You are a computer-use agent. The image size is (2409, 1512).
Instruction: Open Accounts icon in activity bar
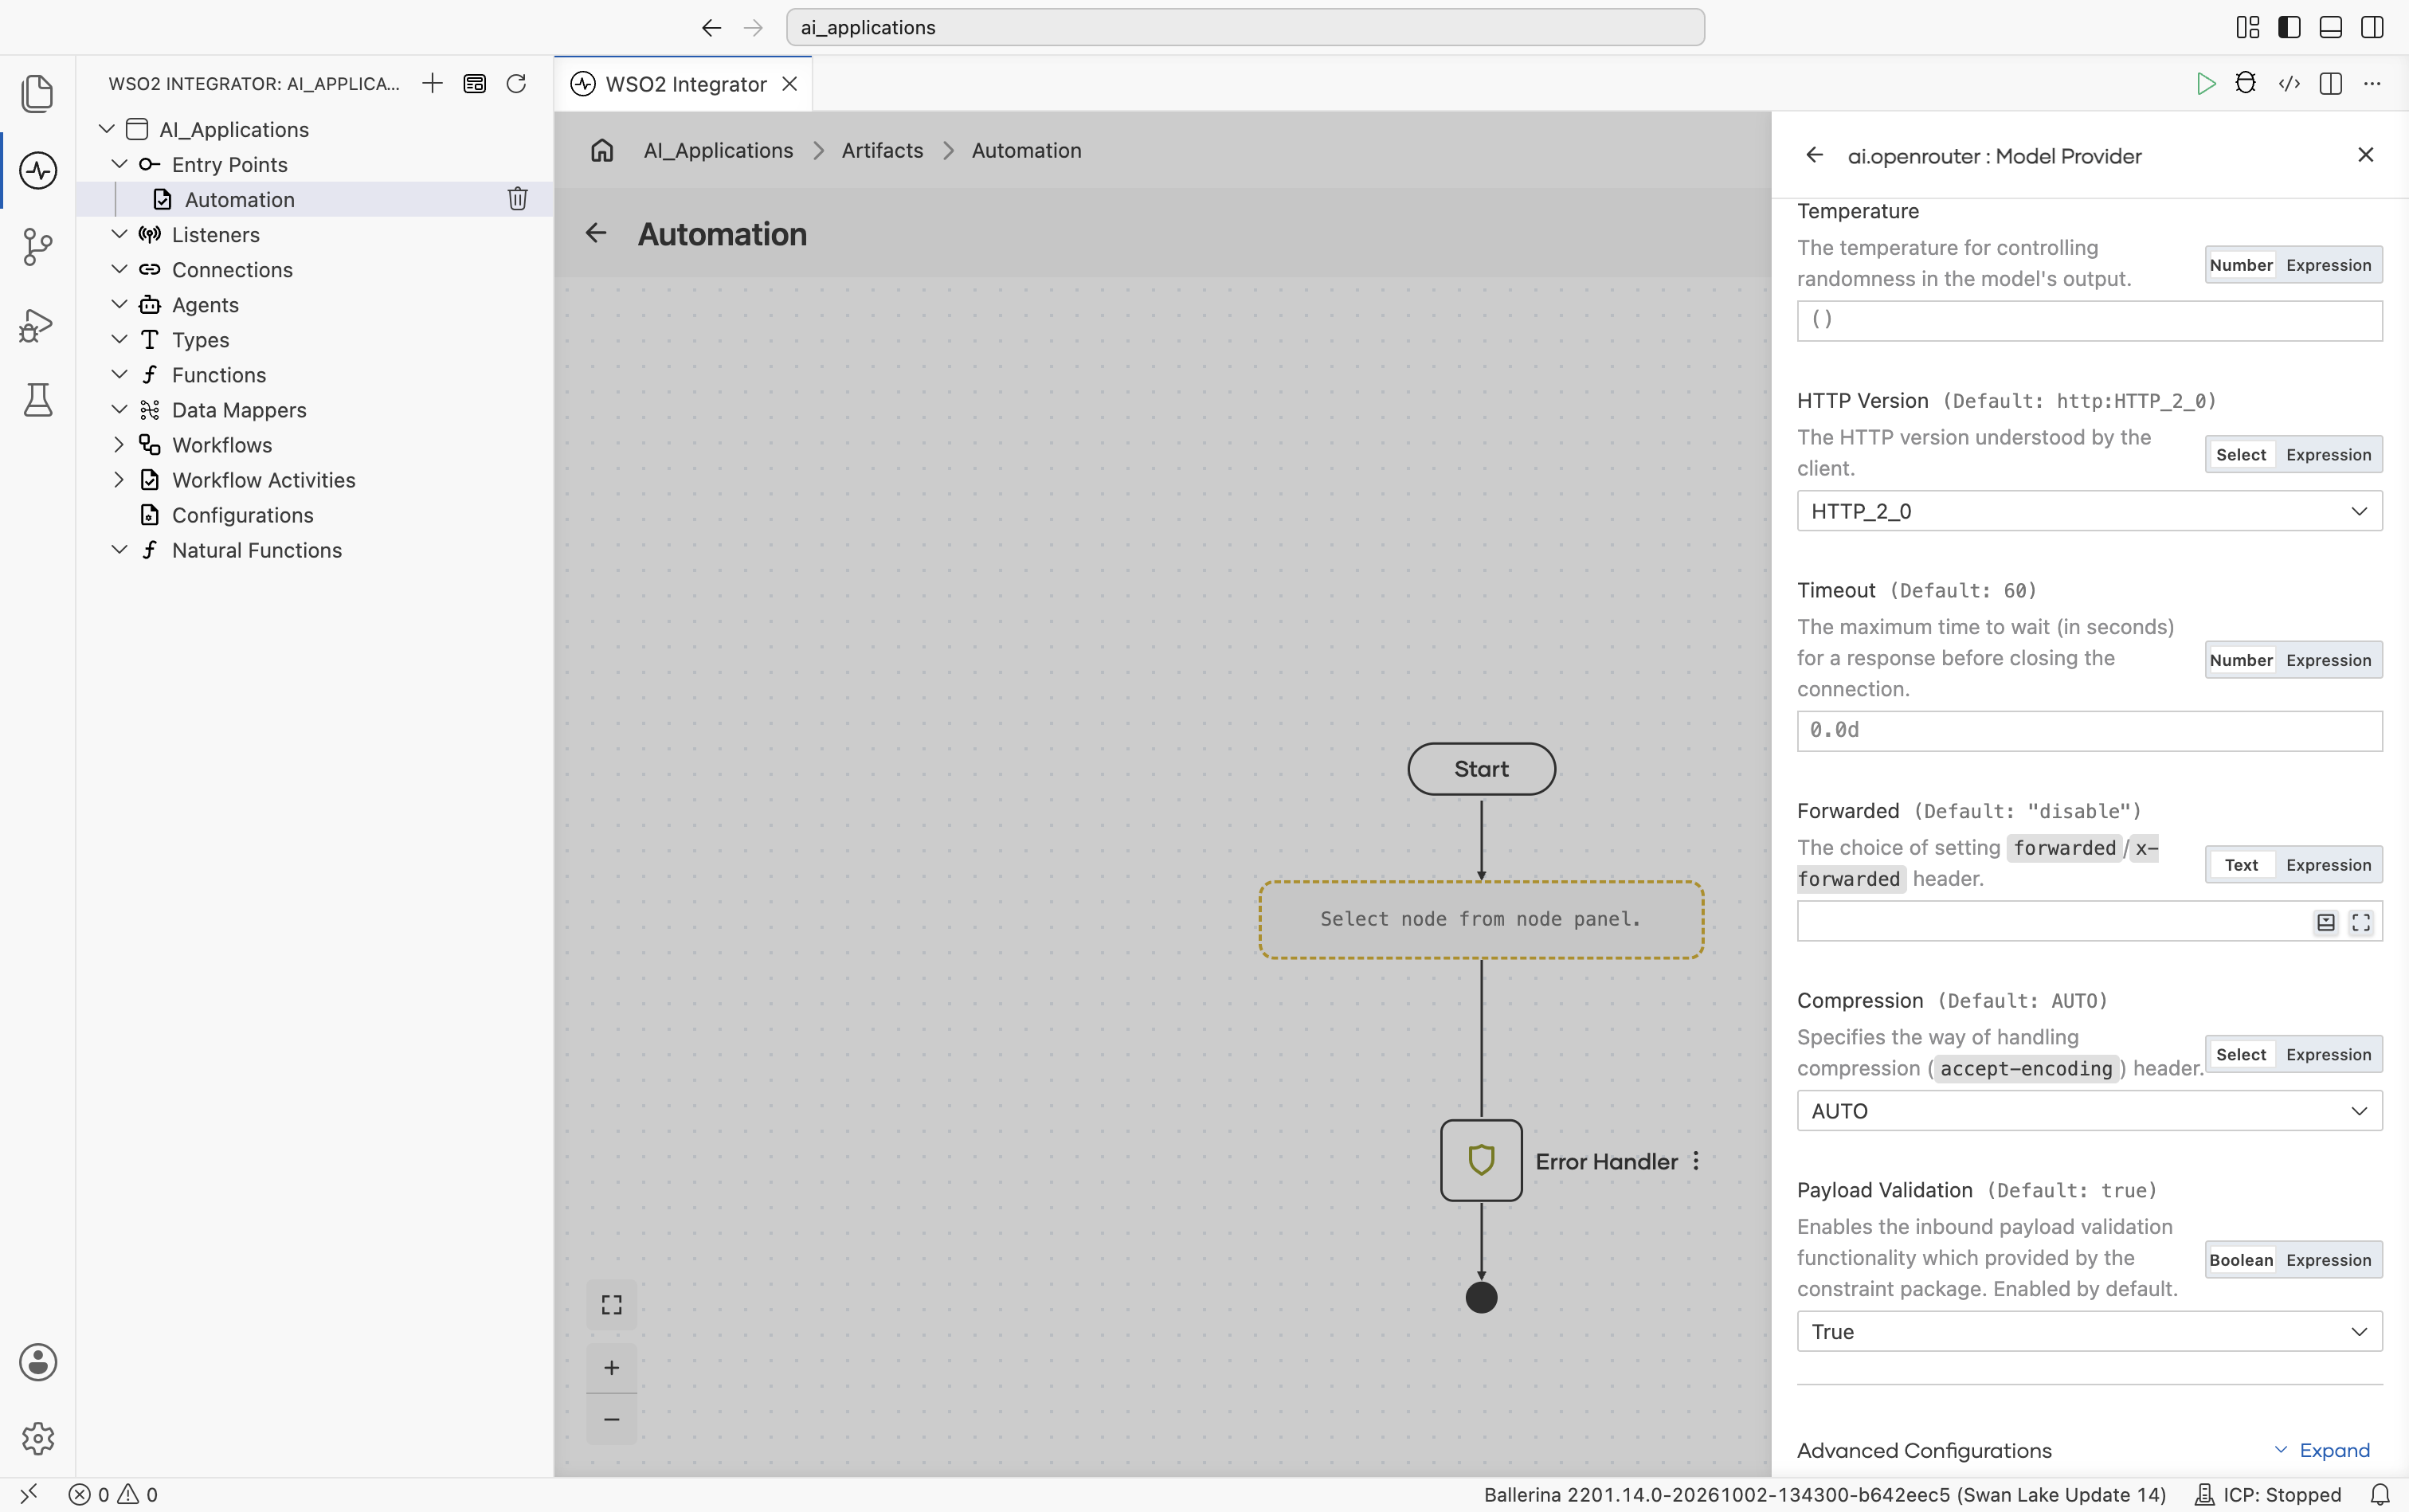(37, 1362)
